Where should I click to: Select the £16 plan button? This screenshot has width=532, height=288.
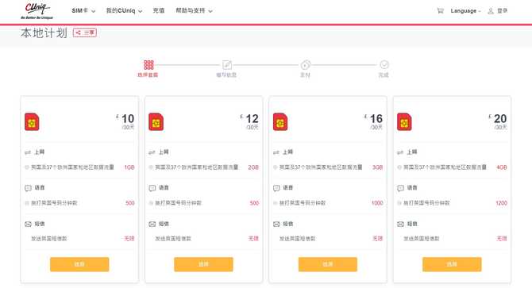(328, 264)
